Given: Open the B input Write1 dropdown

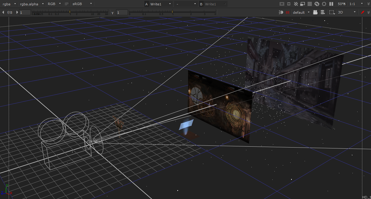Looking at the screenshot, I should pos(215,4).
